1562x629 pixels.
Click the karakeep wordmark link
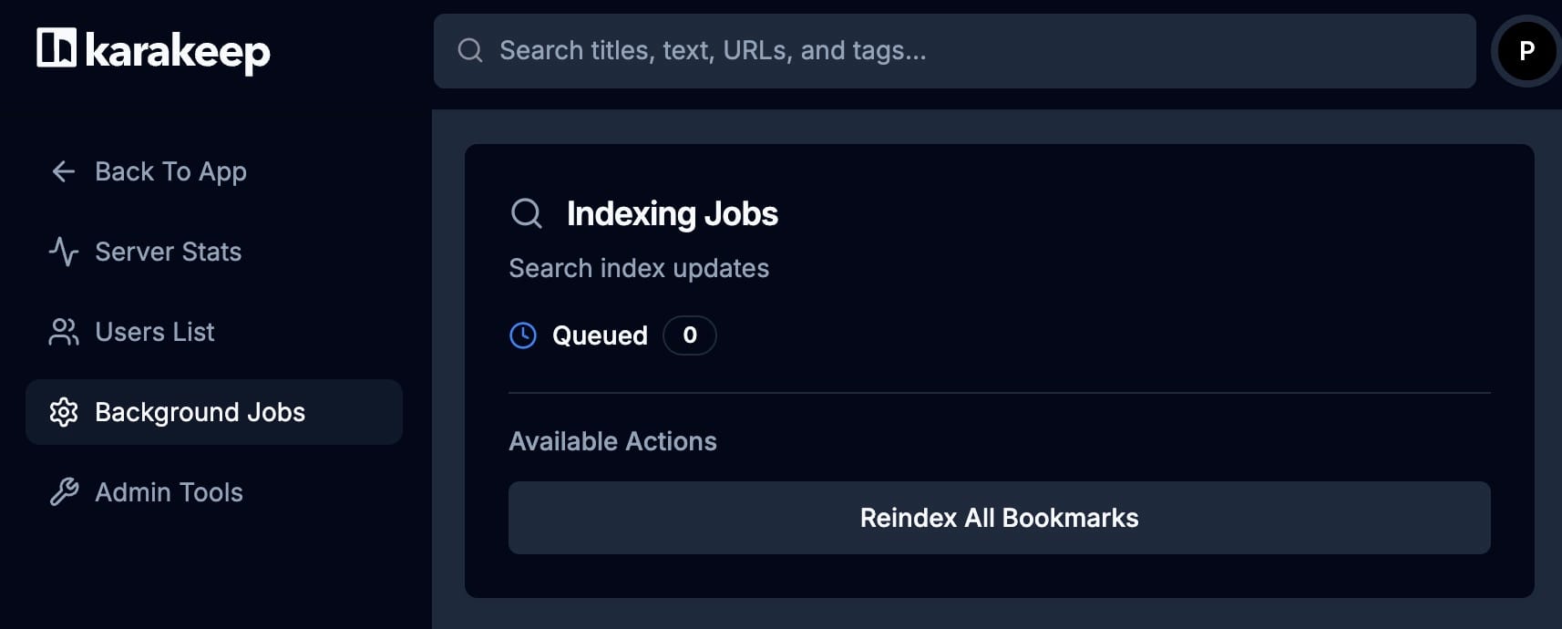coord(178,52)
